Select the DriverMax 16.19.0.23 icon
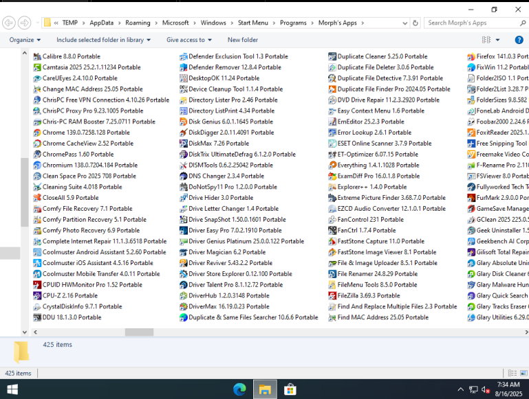 (x=183, y=307)
